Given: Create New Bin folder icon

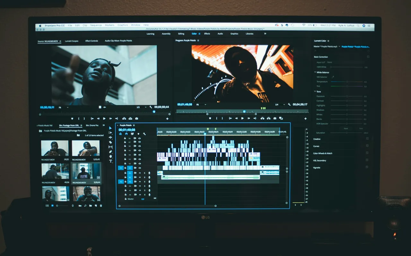Looking at the screenshot, I should 91,205.
